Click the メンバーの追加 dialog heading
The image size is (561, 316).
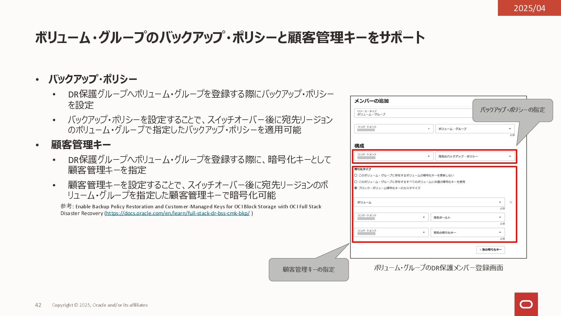coord(371,101)
